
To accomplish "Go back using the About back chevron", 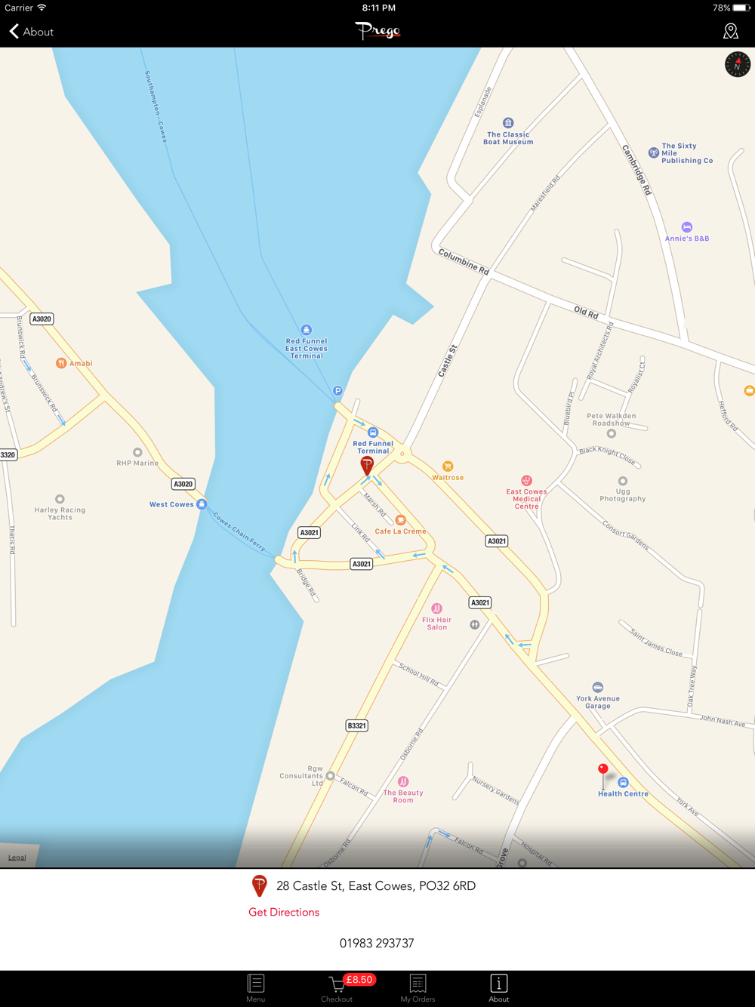I will [x=31, y=32].
